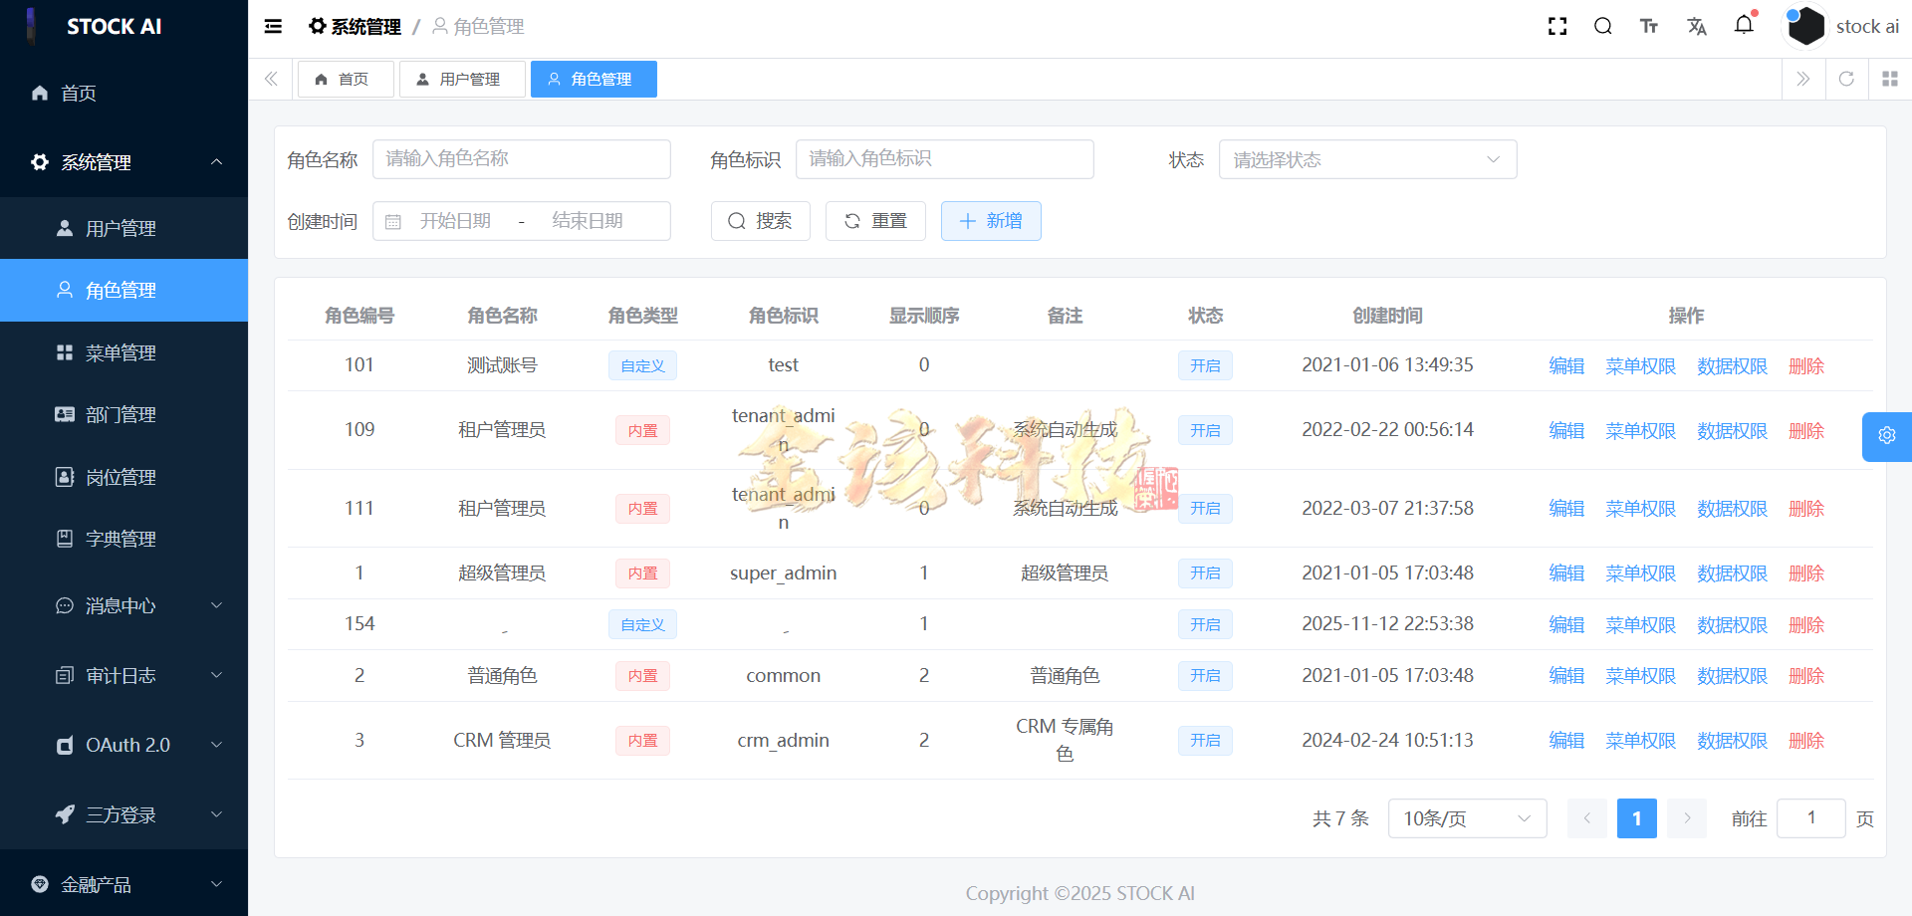Open the 10条/页 page size dropdown
The image size is (1912, 916).
coord(1466,818)
